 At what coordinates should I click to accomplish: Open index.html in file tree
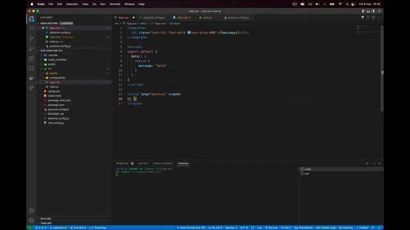[54, 96]
